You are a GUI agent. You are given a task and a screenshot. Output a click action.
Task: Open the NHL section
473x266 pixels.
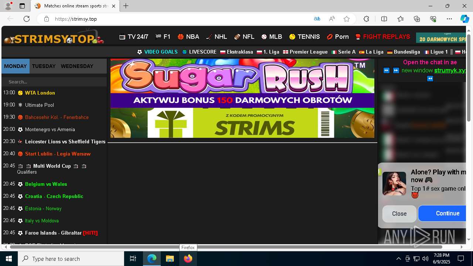217,37
